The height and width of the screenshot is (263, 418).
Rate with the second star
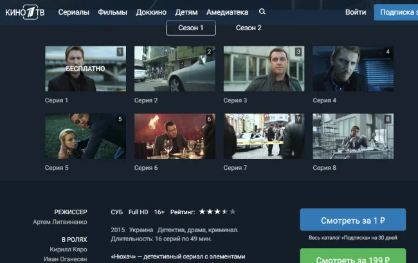[210, 212]
